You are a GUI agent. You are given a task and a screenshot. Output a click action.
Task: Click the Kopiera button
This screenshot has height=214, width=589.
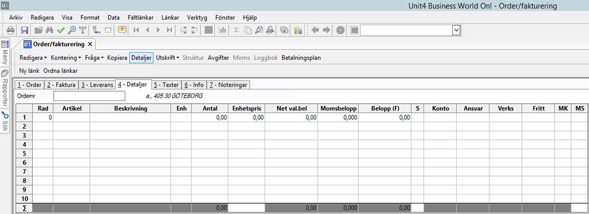(117, 58)
